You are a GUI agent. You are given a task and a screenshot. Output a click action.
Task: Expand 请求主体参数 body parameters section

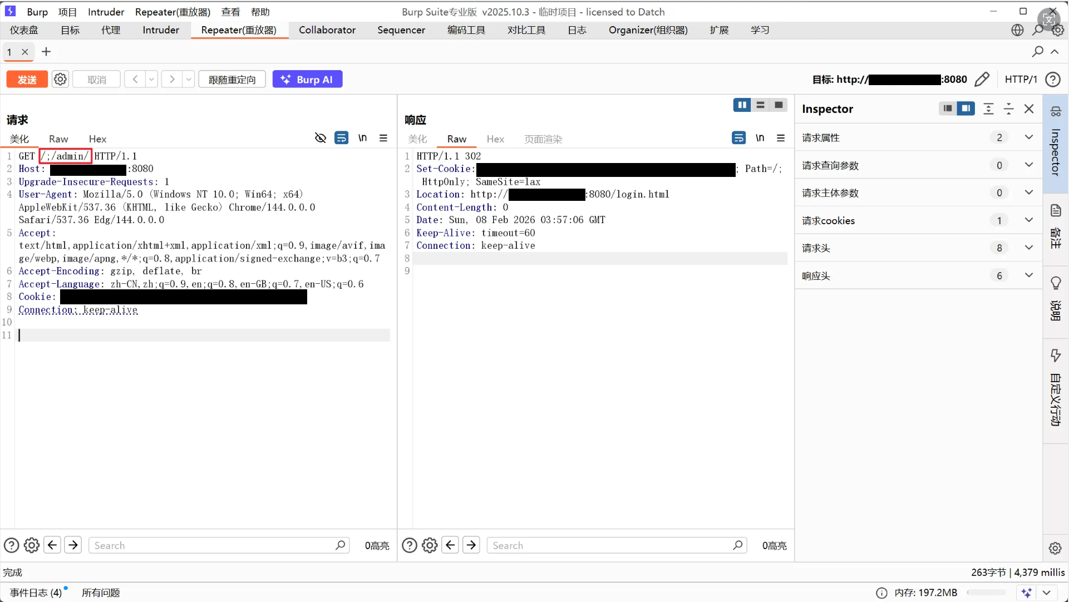pyautogui.click(x=918, y=193)
